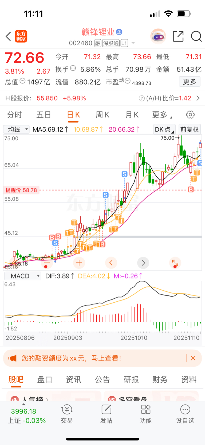Expand the 上证 index ticker
Screen dimensions: 205x445
pyautogui.click(x=26, y=415)
